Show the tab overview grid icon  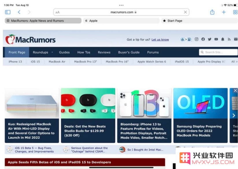[235, 12]
